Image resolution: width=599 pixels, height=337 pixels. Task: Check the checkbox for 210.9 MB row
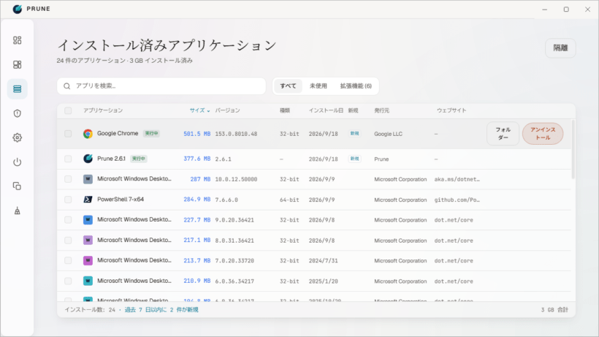click(68, 281)
